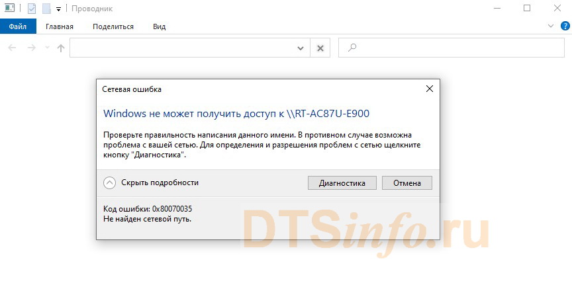Click the Сетевая ошибка dialog title

132,89
